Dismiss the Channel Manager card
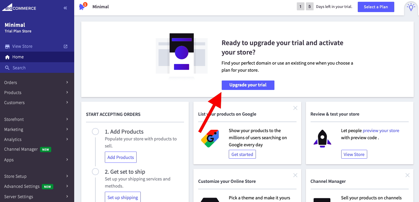Screen dimensions: 419x202 pos(407,175)
